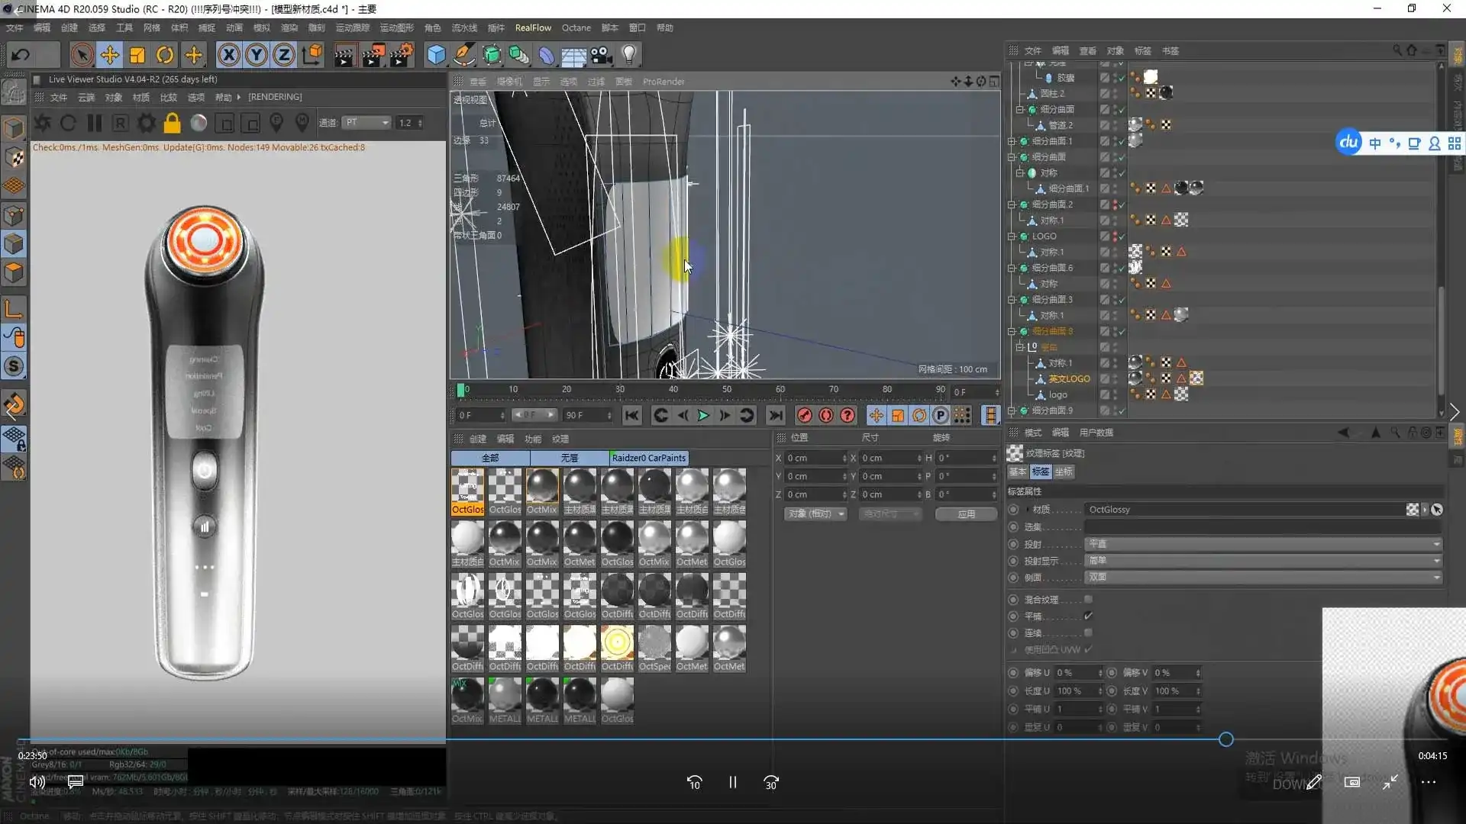Click the Camera object icon
1466x824 pixels.
601,55
